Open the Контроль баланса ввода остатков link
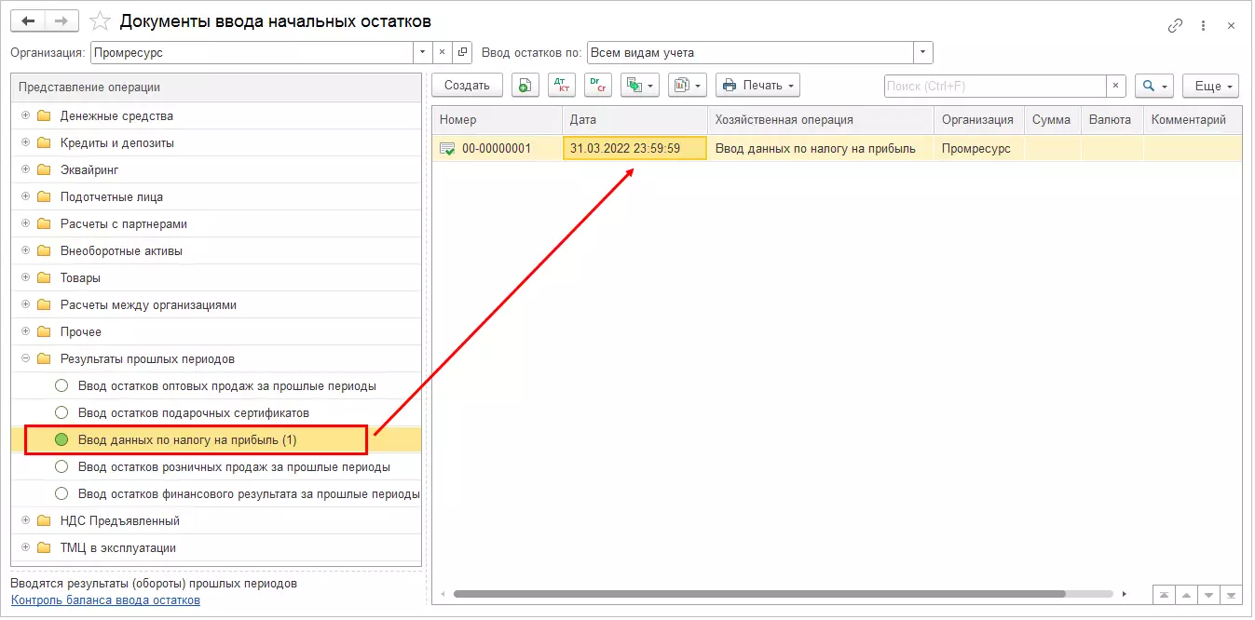The image size is (1255, 620). [x=105, y=600]
